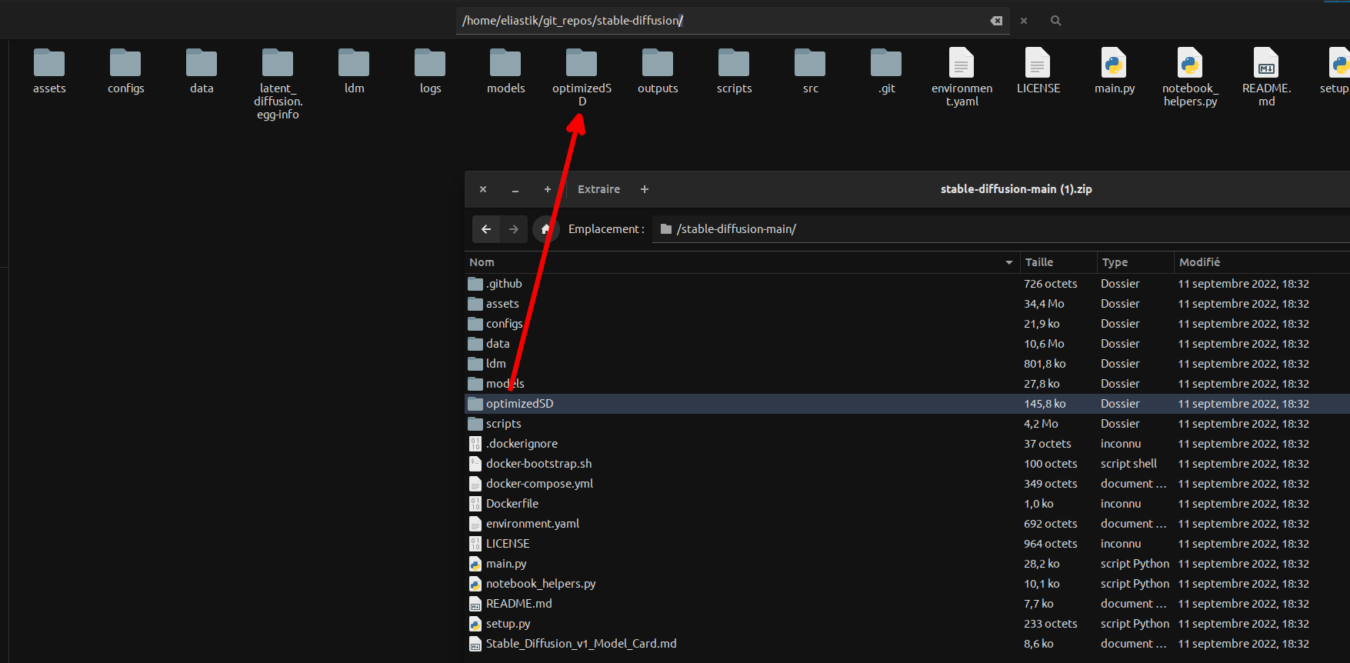Sort archive list by Type column
Image resolution: width=1350 pixels, height=663 pixels.
click(x=1135, y=262)
